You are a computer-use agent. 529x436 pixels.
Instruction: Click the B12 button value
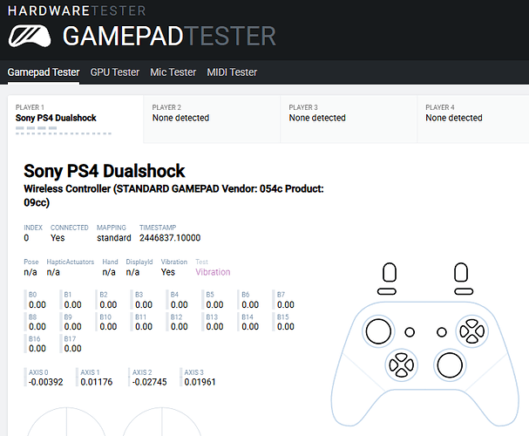click(x=180, y=327)
